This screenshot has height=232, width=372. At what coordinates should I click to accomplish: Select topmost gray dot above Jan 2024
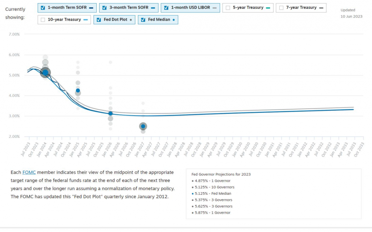pyautogui.click(x=45, y=57)
